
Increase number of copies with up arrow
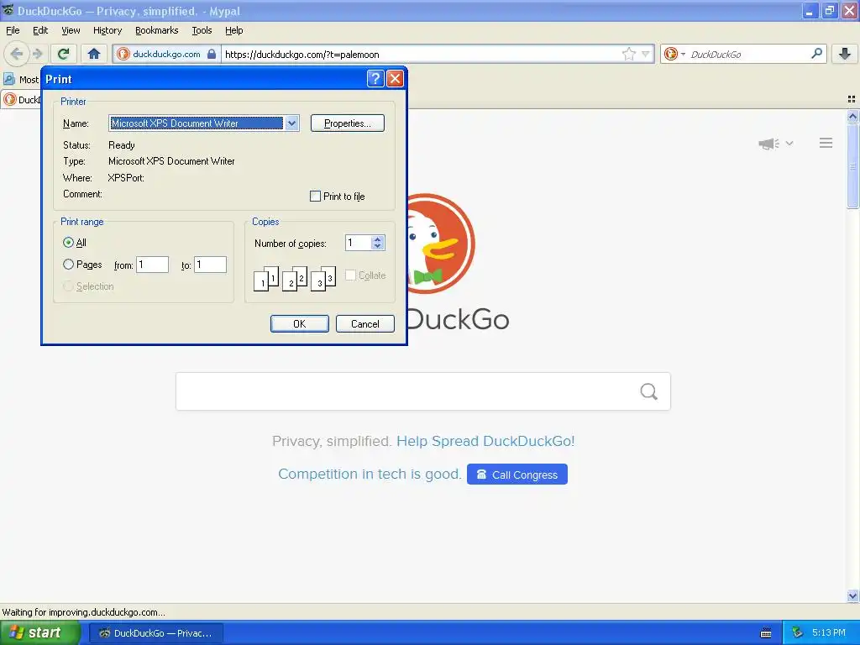point(377,239)
